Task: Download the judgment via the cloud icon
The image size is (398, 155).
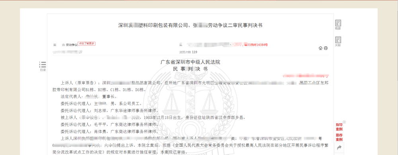Action: [320, 48]
